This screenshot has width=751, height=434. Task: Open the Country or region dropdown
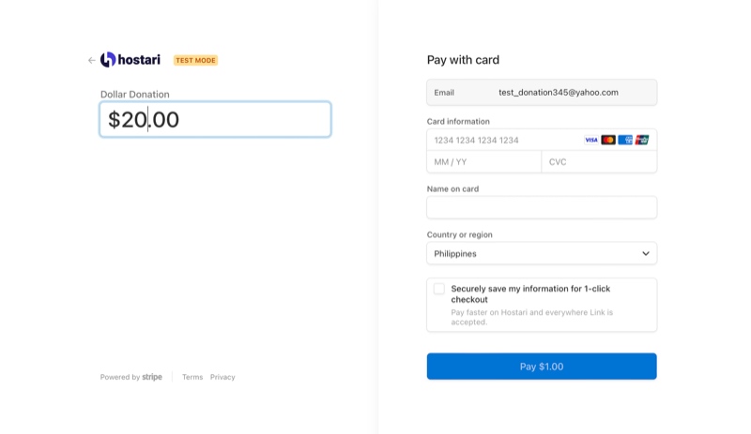pyautogui.click(x=542, y=253)
